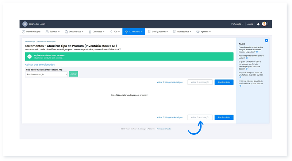
Task: Open the 'Termos de utilização' footer link
Action: [x=164, y=129]
